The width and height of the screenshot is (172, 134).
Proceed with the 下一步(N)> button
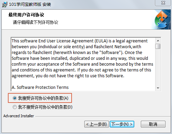coord(122,124)
